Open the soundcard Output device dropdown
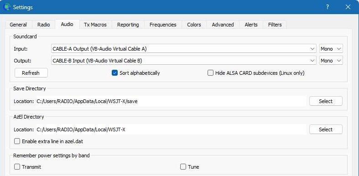Viewport: 359px width, 176px height. (x=184, y=61)
